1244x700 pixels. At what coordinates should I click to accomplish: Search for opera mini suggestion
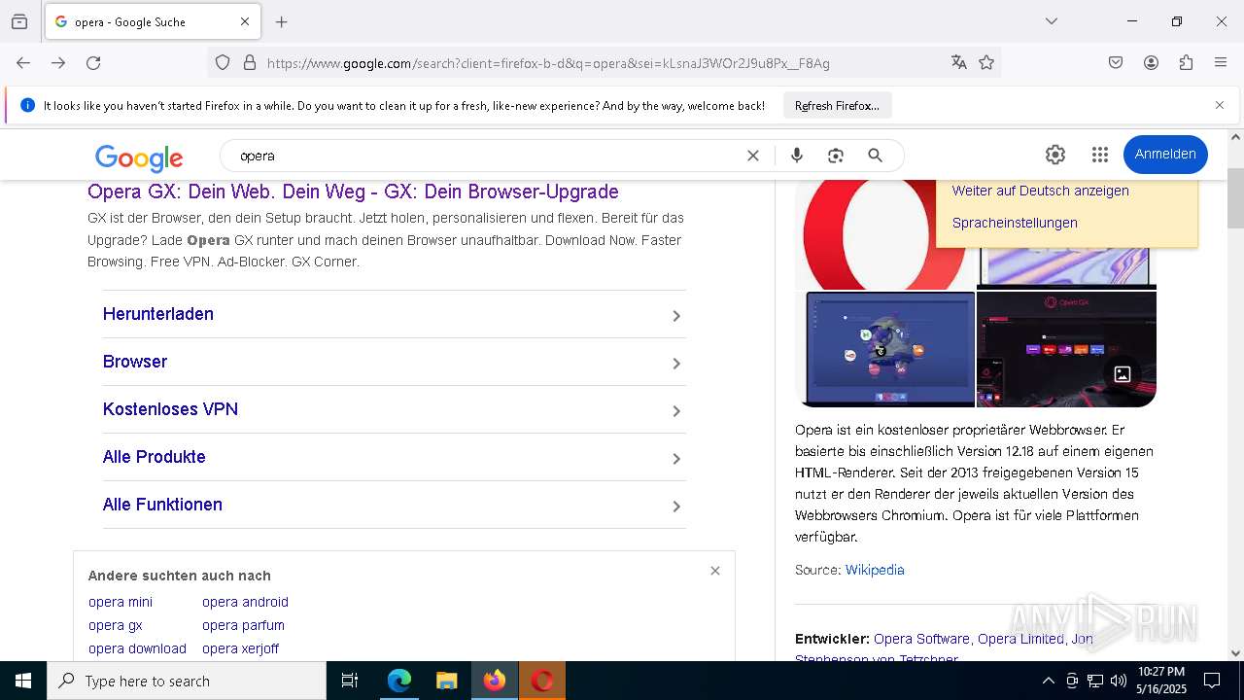tap(121, 602)
